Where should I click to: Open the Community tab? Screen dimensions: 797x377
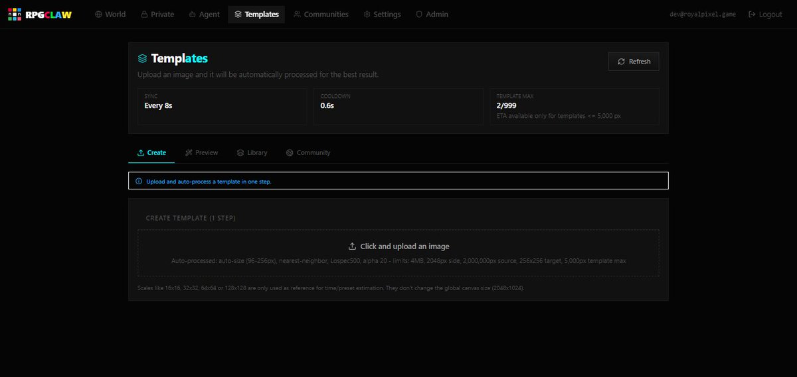click(x=308, y=152)
